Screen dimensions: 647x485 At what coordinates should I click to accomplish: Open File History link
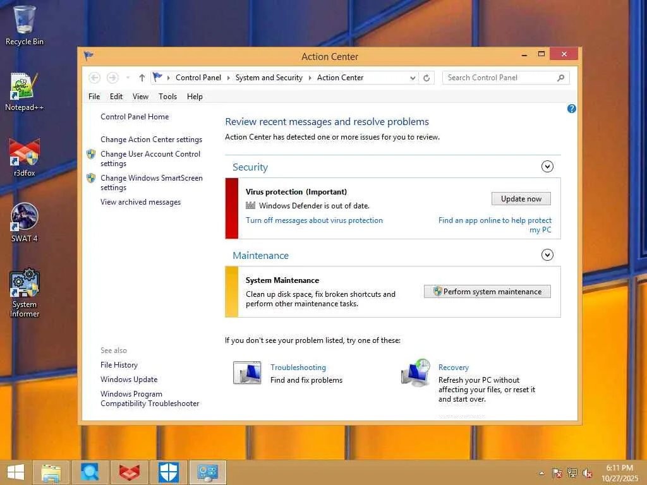click(119, 365)
